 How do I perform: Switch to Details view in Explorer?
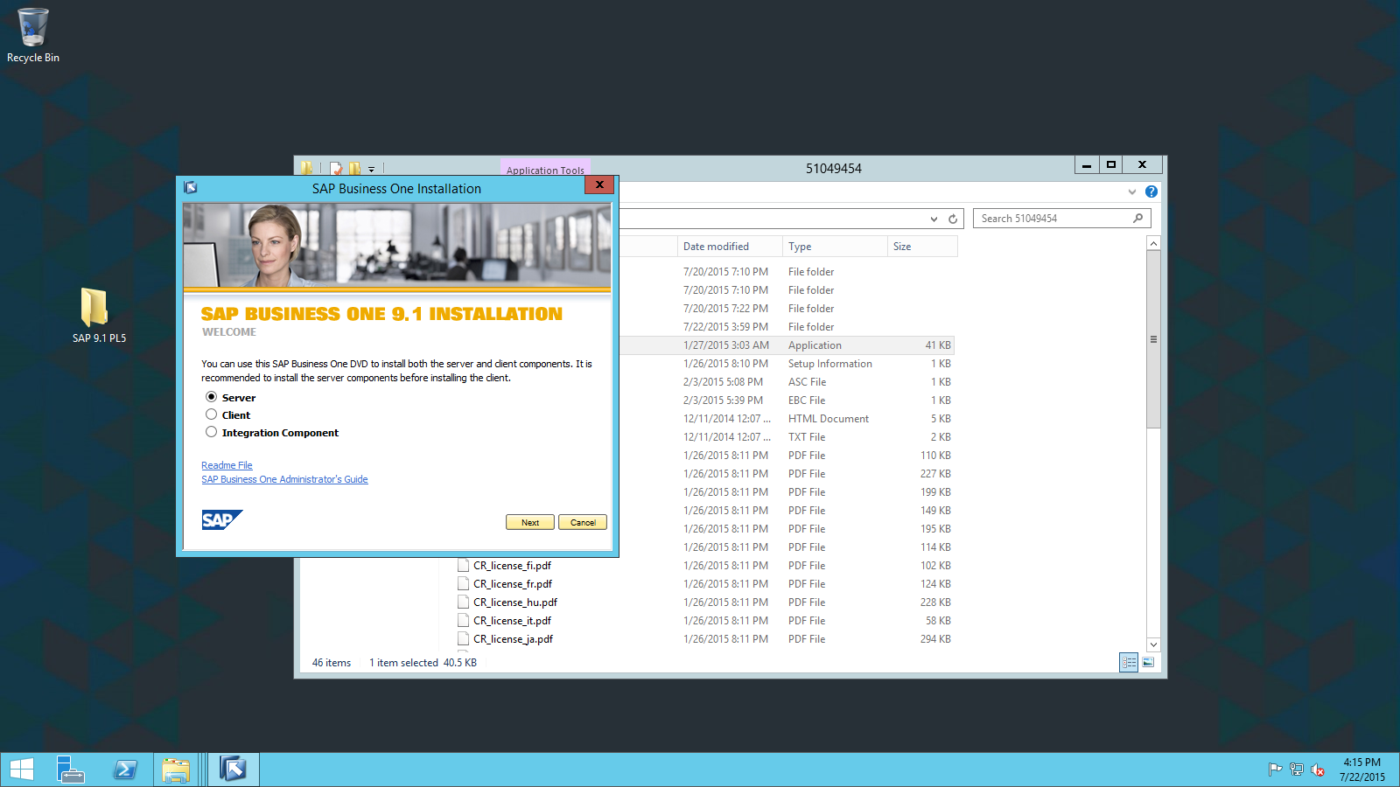pos(1129,663)
